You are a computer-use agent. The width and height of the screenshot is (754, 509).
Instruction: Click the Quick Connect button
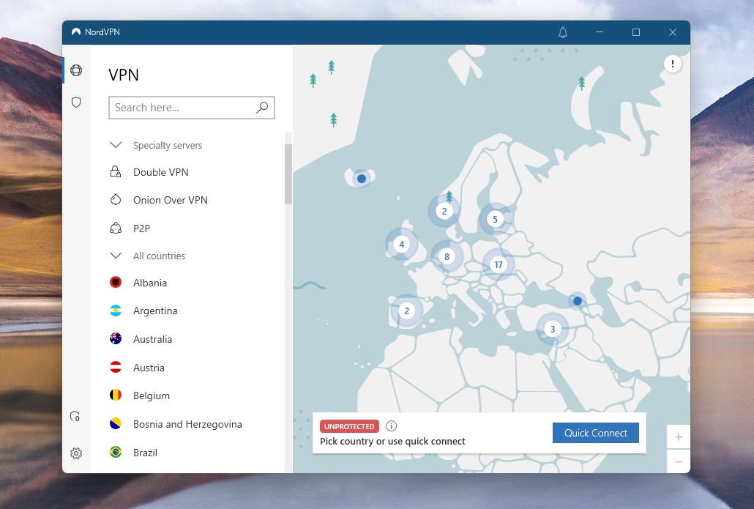595,433
